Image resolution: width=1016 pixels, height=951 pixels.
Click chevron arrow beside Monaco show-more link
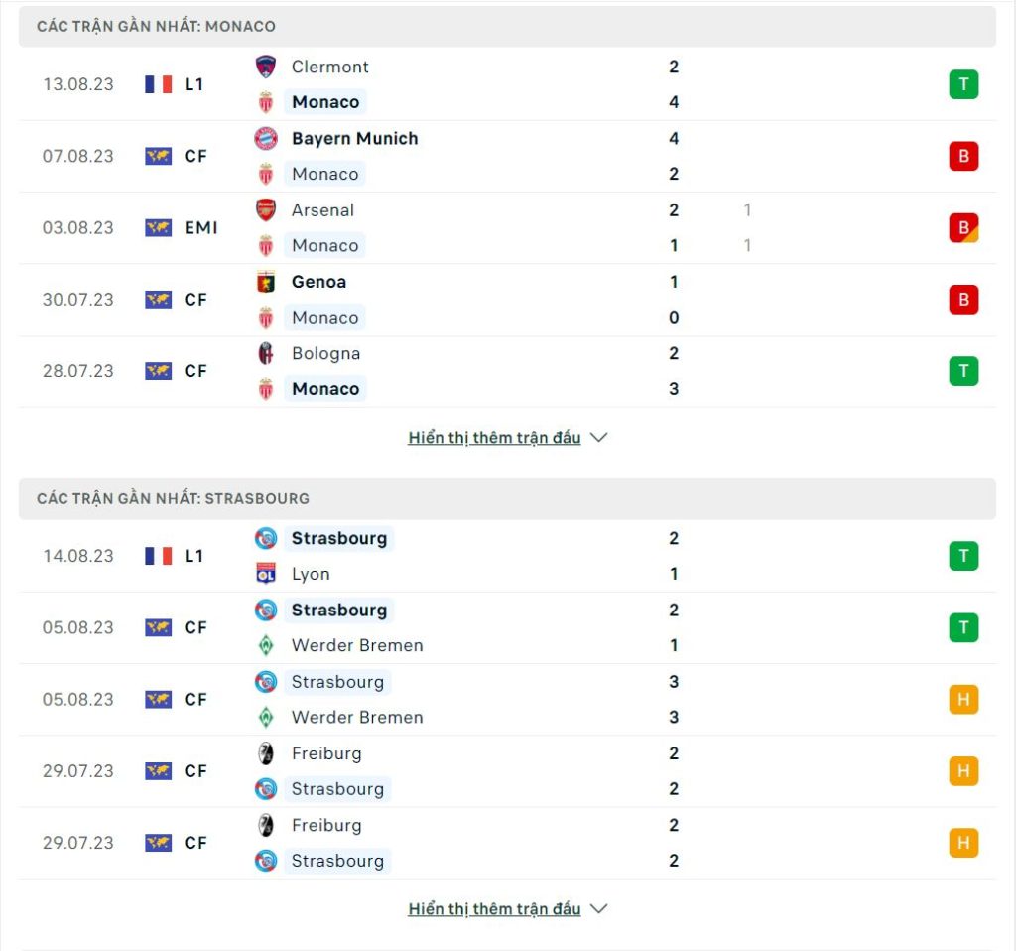pyautogui.click(x=598, y=438)
